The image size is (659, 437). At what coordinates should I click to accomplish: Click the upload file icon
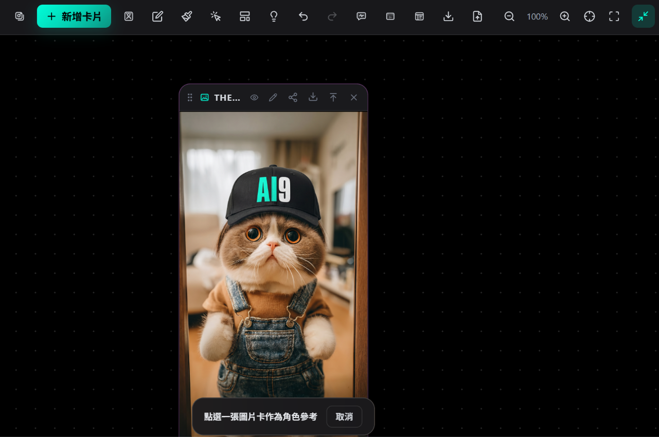[x=477, y=16]
